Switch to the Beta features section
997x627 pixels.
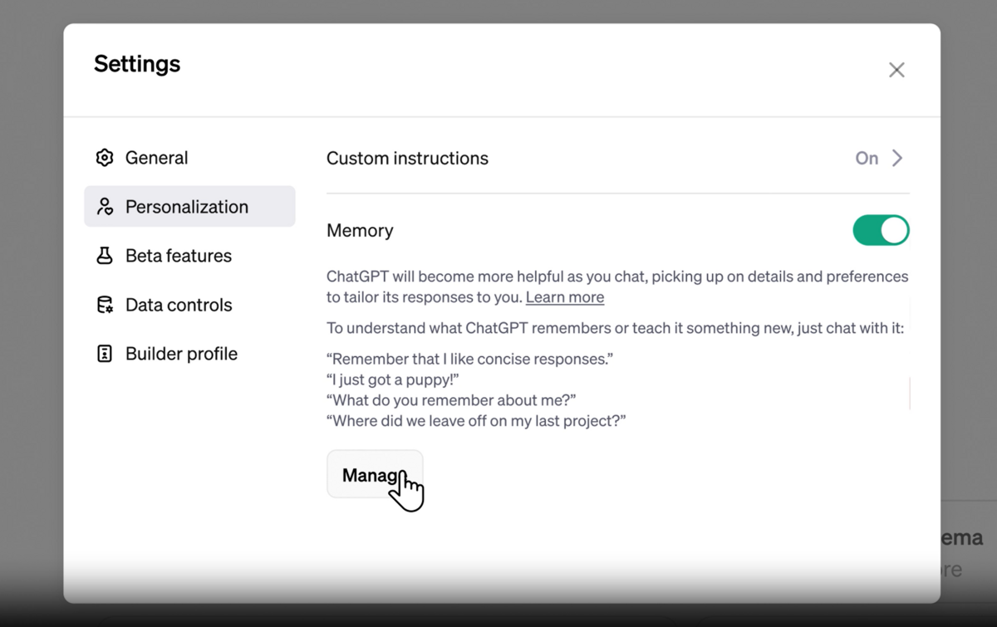click(x=179, y=256)
